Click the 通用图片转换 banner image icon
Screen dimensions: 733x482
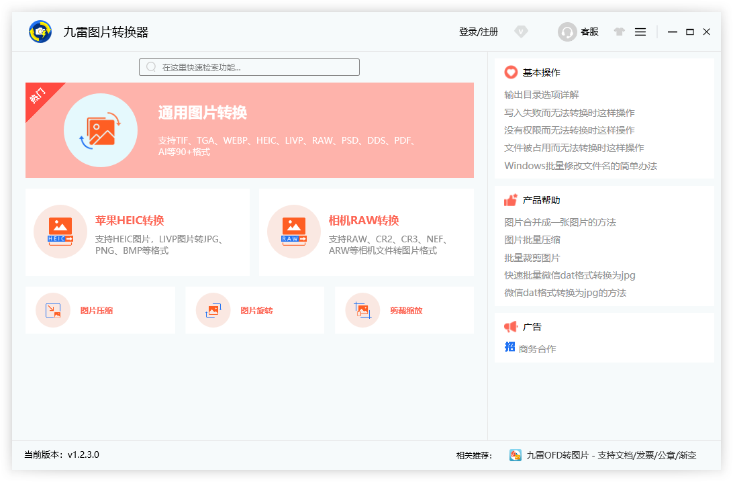(101, 130)
